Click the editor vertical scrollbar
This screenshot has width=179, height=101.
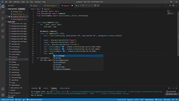coord(178,33)
